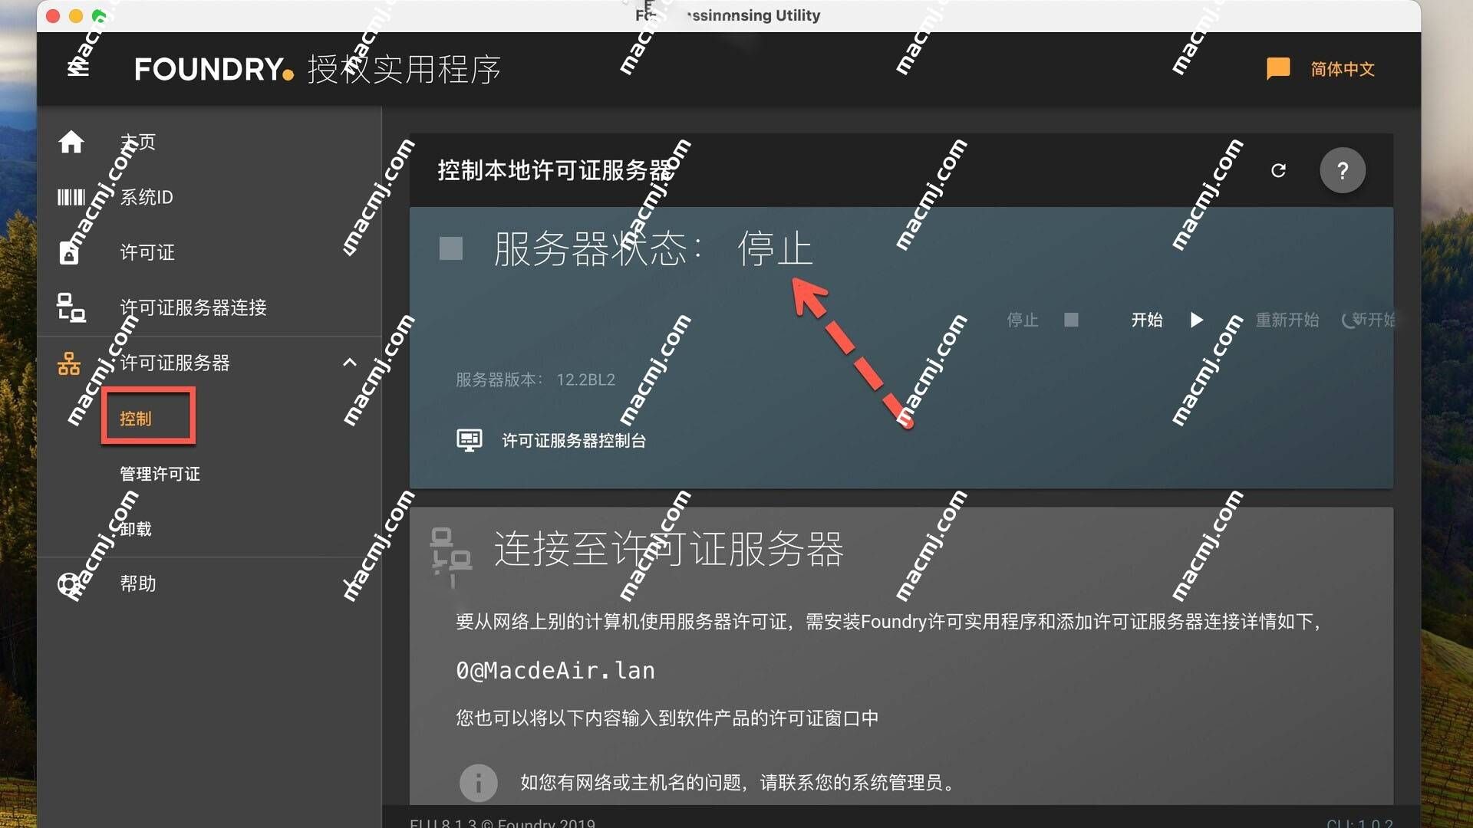This screenshot has height=828, width=1473.
Task: Open 许可证服务器控制台 link
Action: click(x=574, y=441)
